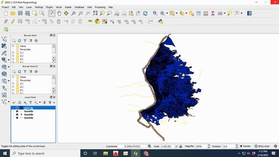The height and width of the screenshot is (157, 279).
Task: Increase Magnifier value with the up arrow
Action: [x=209, y=145]
